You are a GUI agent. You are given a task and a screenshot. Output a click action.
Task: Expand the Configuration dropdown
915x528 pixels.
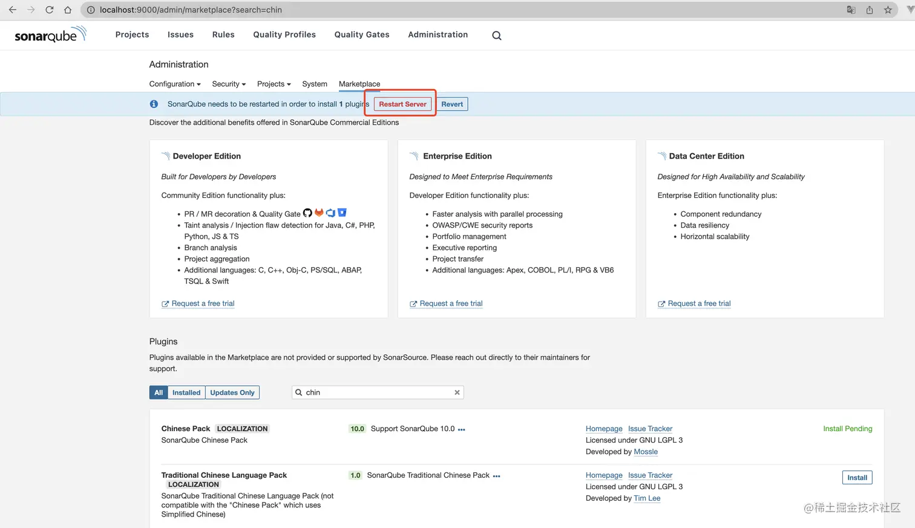pyautogui.click(x=175, y=84)
